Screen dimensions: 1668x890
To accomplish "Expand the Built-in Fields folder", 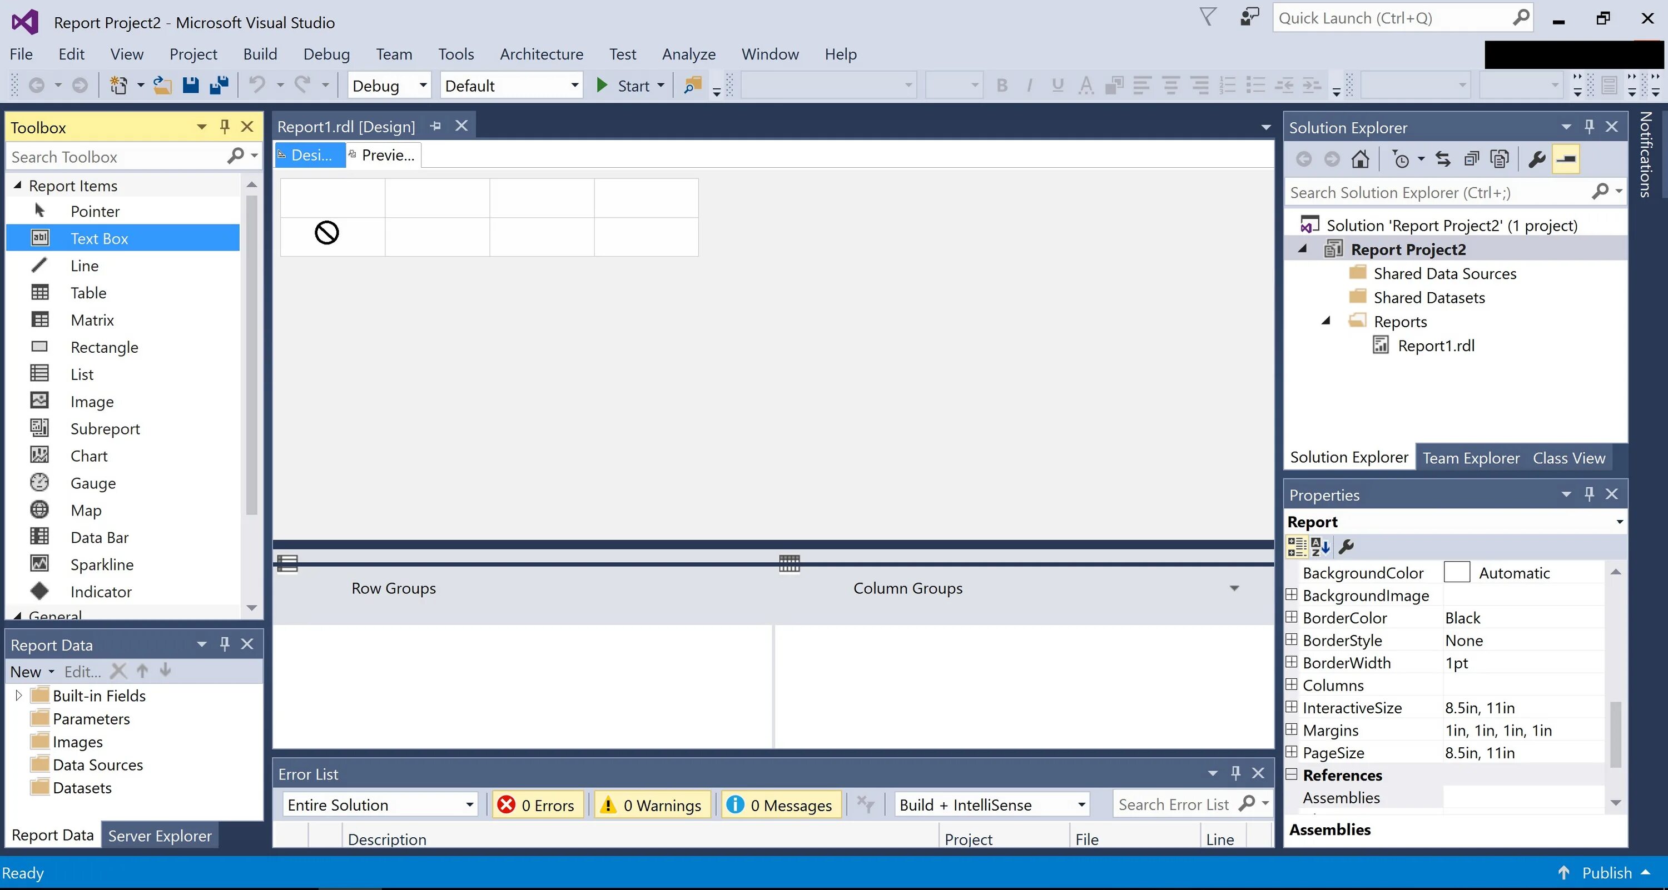I will pyautogui.click(x=19, y=696).
